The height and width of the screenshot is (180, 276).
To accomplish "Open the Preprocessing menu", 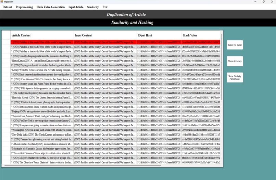I will (x=24, y=7).
